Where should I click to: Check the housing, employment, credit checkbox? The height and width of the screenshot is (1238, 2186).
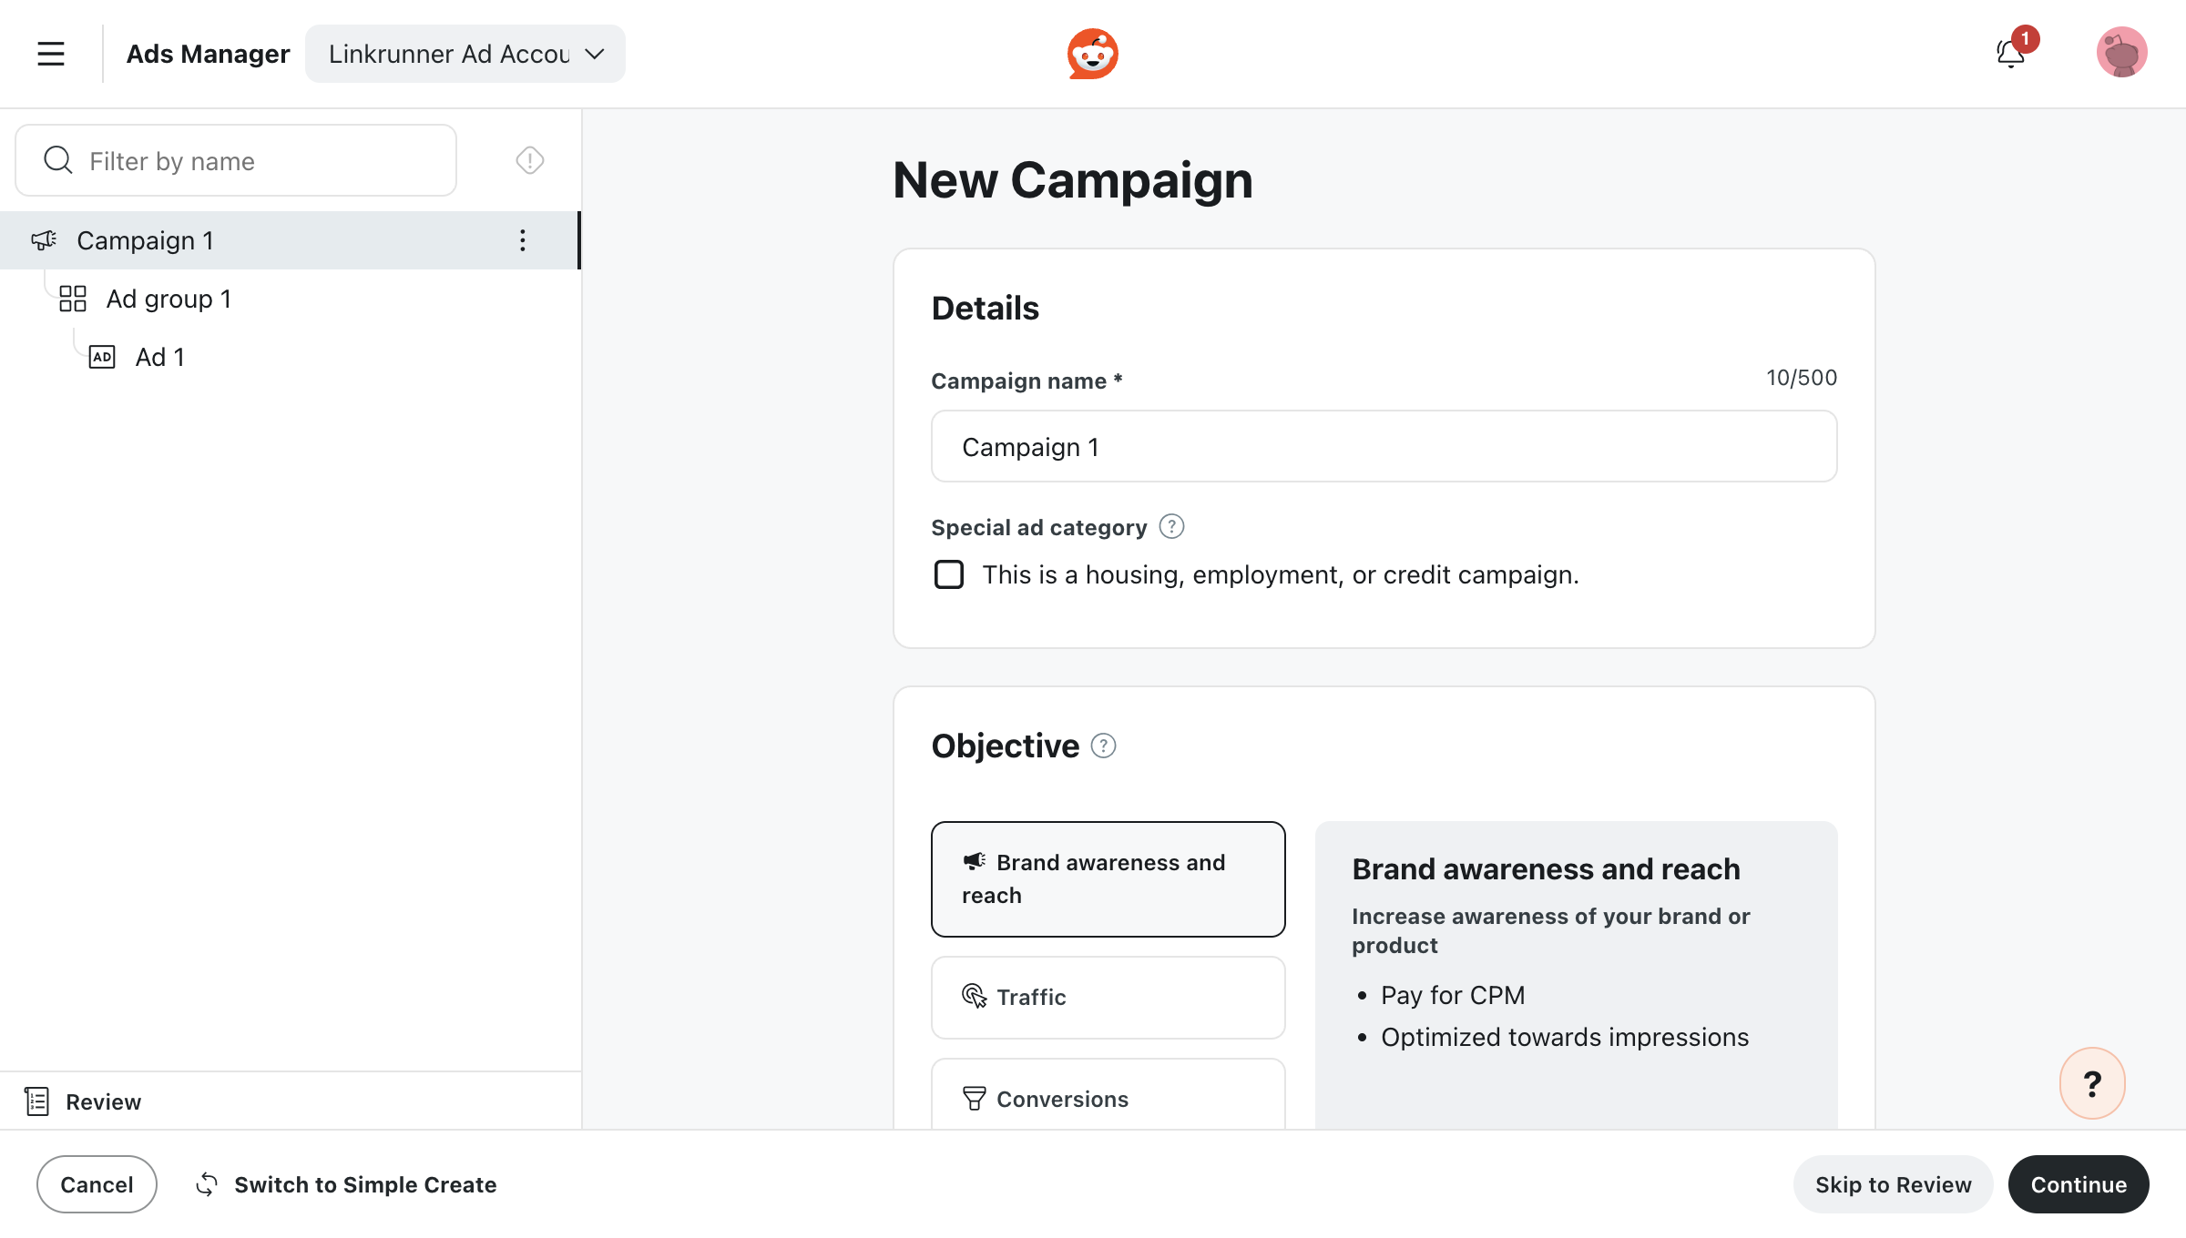(x=949, y=574)
